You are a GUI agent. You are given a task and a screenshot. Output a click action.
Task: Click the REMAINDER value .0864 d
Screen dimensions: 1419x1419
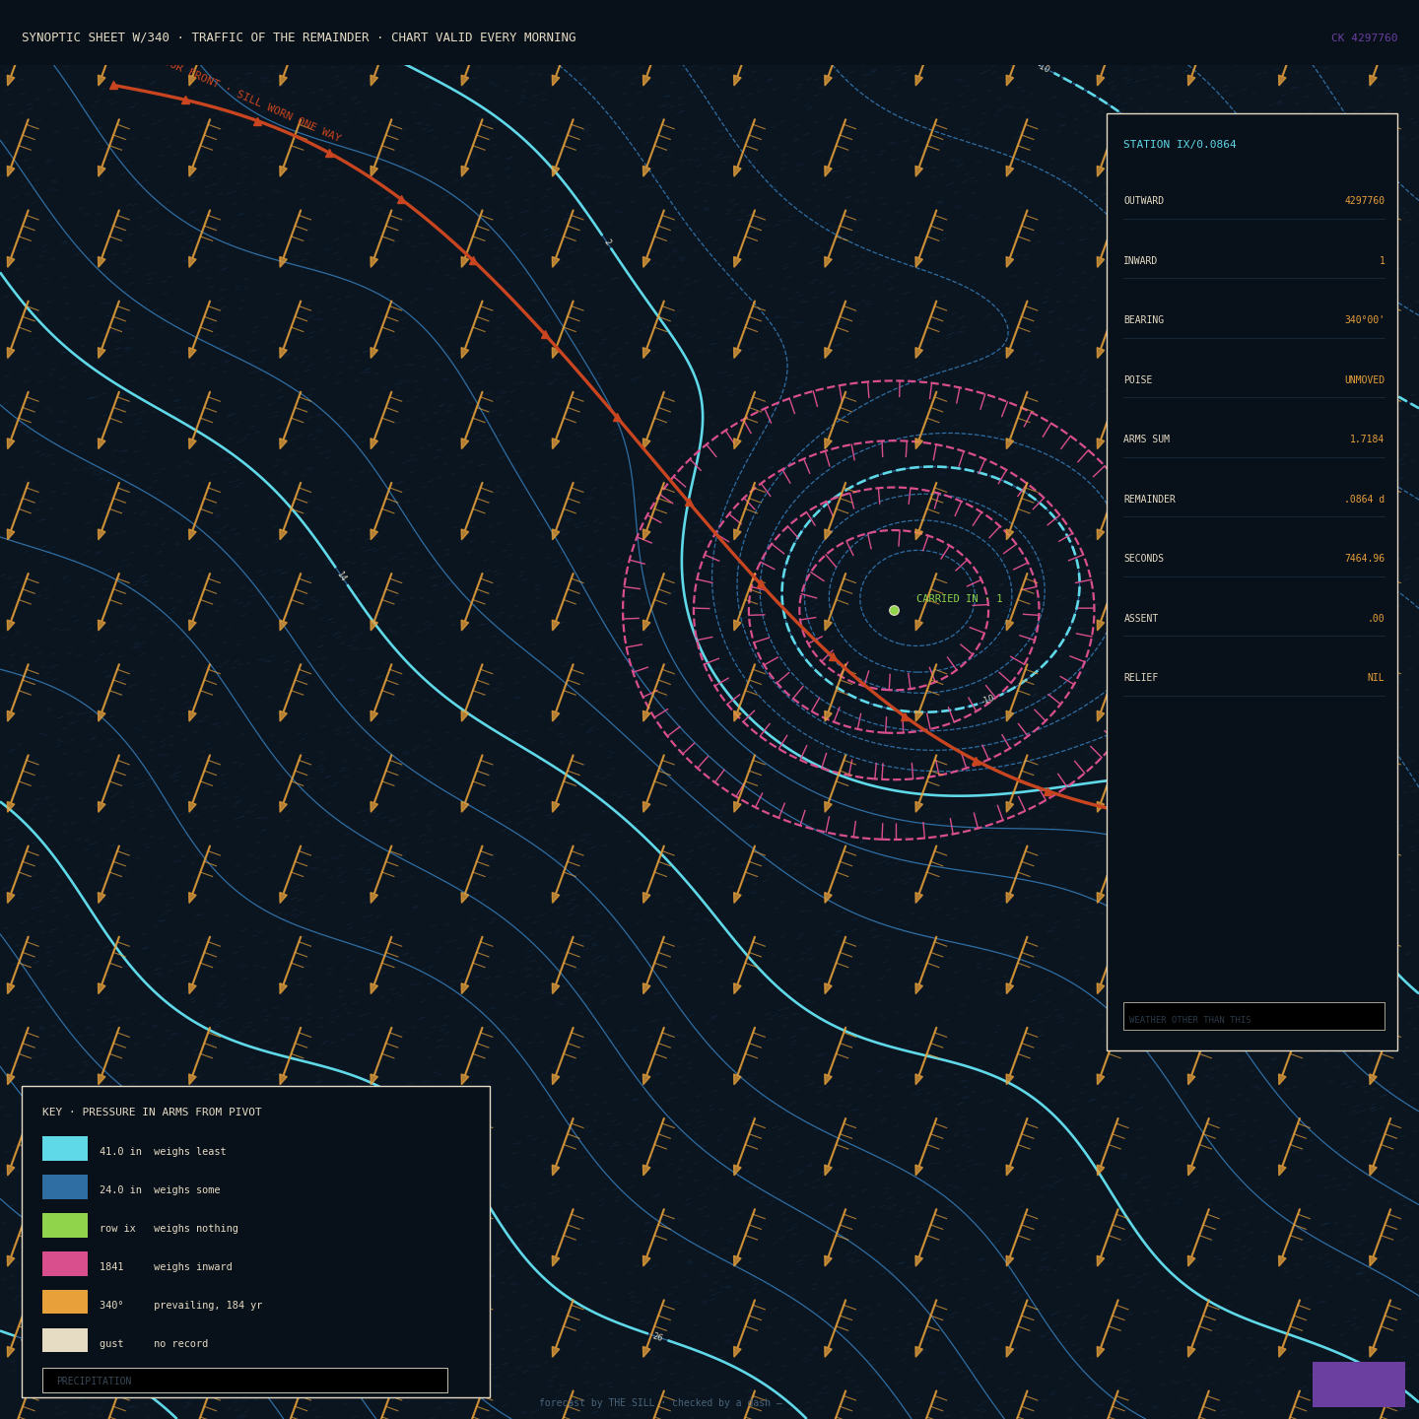click(1365, 500)
